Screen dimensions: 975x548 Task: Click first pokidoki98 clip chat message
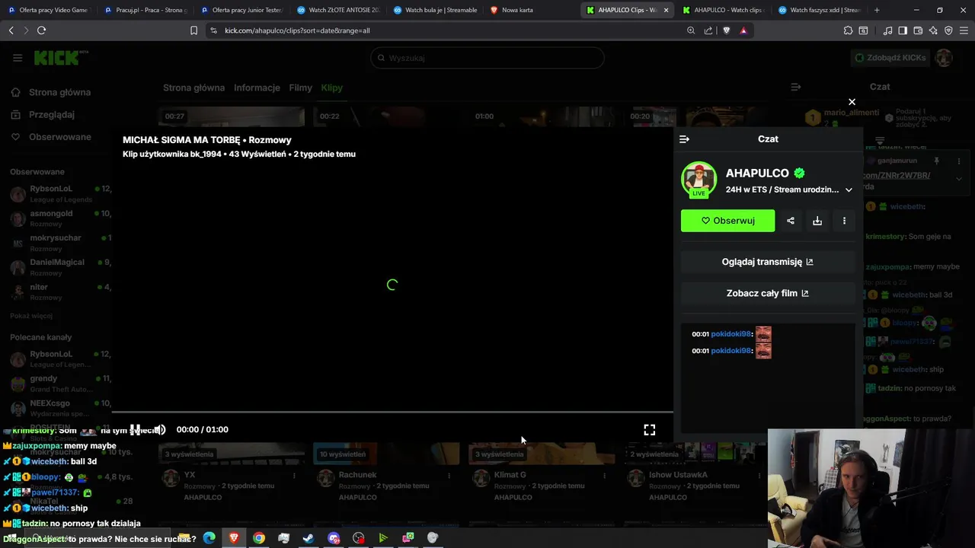pos(731,334)
